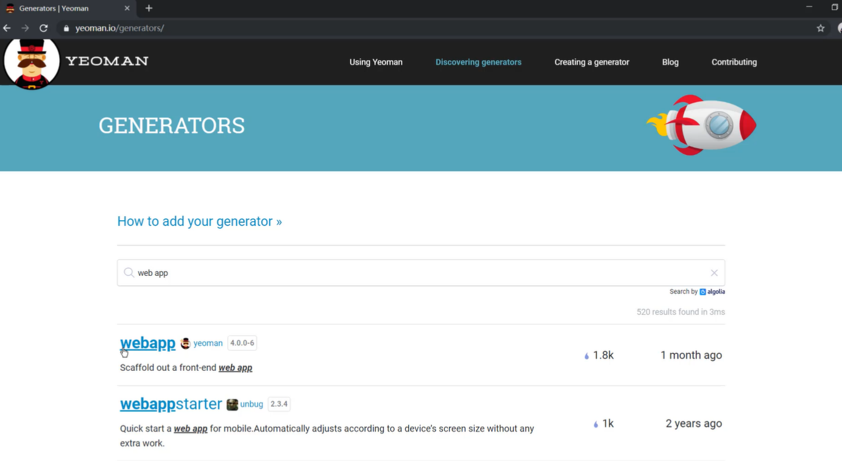This screenshot has width=842, height=461.
Task: Click '1 month ago' text
Action: (691, 355)
